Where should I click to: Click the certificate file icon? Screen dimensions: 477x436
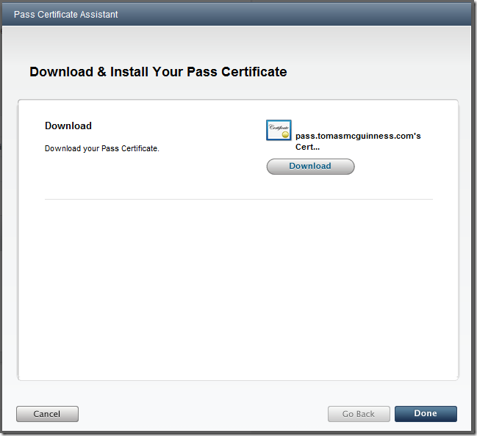coord(279,130)
